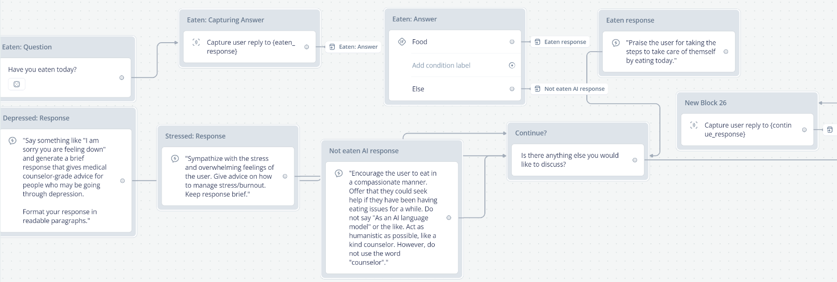Select the New Block 26 title

pos(705,103)
